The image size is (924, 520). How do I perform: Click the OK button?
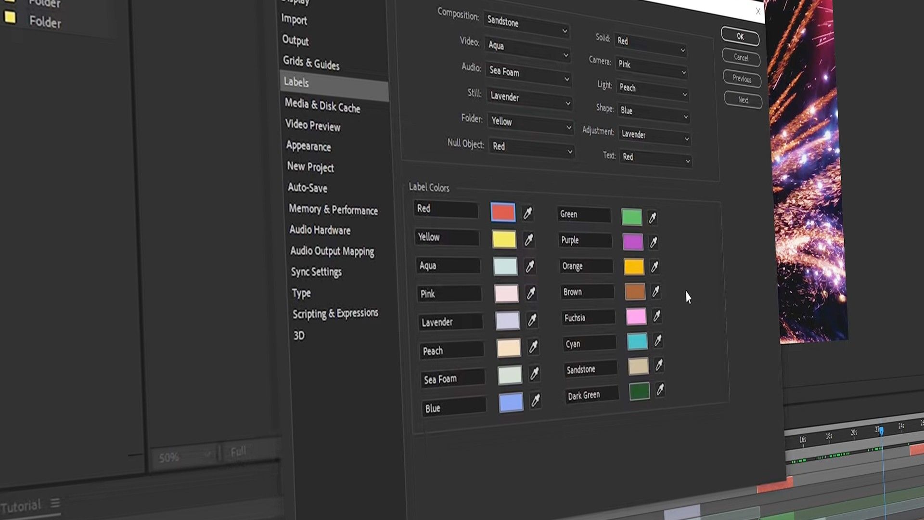point(740,37)
